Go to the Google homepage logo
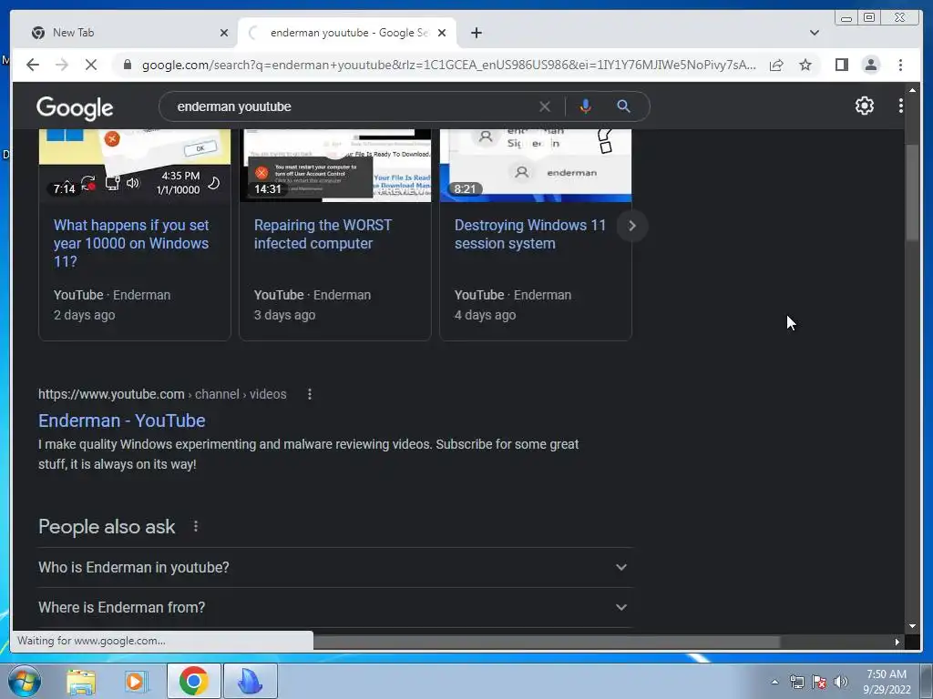This screenshot has height=699, width=933. coord(75,107)
